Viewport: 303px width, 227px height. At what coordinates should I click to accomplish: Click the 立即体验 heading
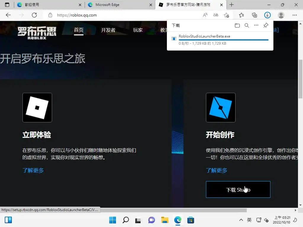click(x=37, y=135)
